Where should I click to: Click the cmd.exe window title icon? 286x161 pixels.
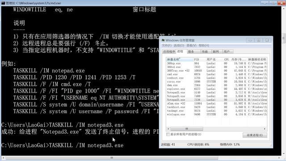pos(3,3)
